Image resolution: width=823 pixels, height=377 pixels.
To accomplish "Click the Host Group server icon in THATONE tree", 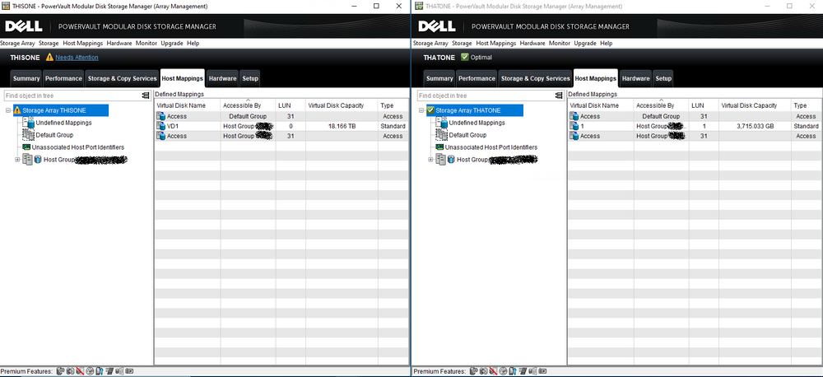I will point(440,160).
